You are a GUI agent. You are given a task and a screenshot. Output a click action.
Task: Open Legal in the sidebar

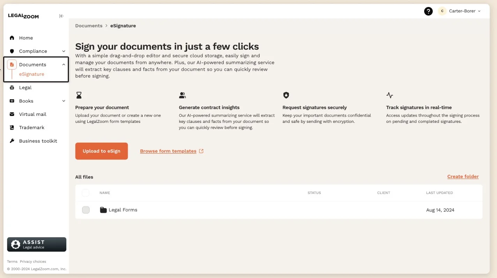(25, 87)
